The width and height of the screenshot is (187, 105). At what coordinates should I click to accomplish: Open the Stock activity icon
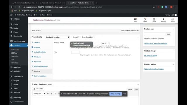click(154, 20)
